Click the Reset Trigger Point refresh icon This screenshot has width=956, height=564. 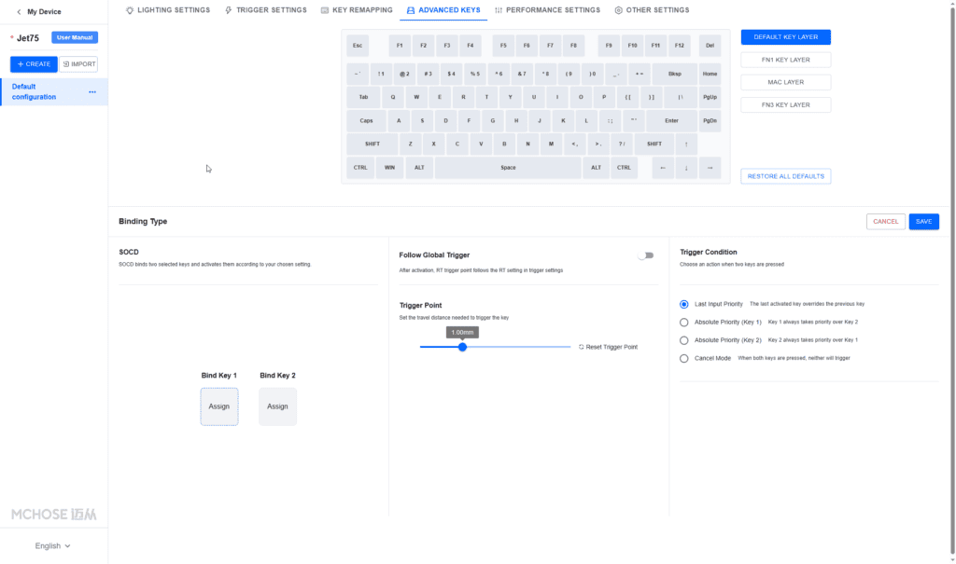pyautogui.click(x=581, y=347)
